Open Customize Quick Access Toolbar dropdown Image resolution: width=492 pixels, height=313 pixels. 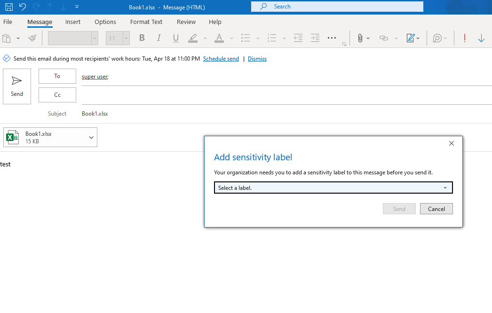pos(77,7)
